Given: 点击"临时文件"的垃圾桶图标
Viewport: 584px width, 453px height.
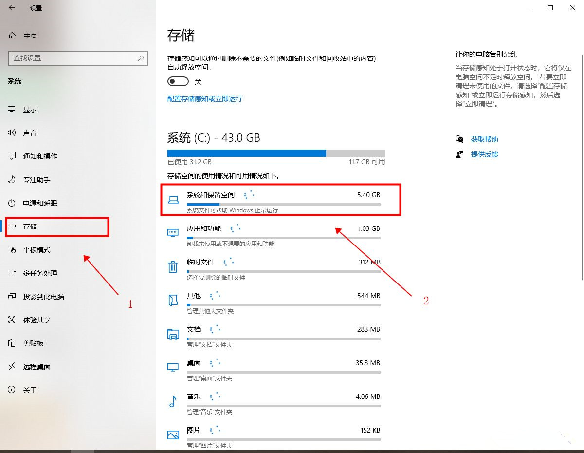Looking at the screenshot, I should [173, 266].
